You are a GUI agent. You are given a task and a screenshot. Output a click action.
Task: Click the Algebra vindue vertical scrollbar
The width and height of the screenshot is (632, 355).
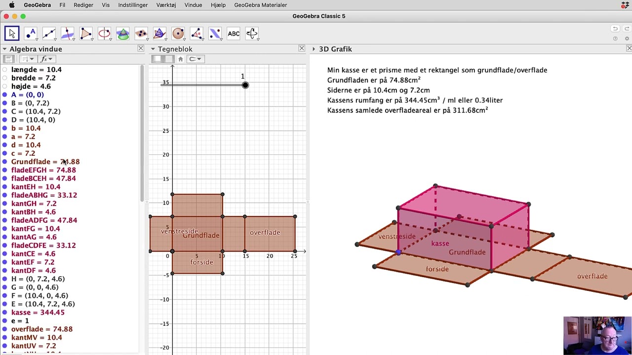pos(143,133)
